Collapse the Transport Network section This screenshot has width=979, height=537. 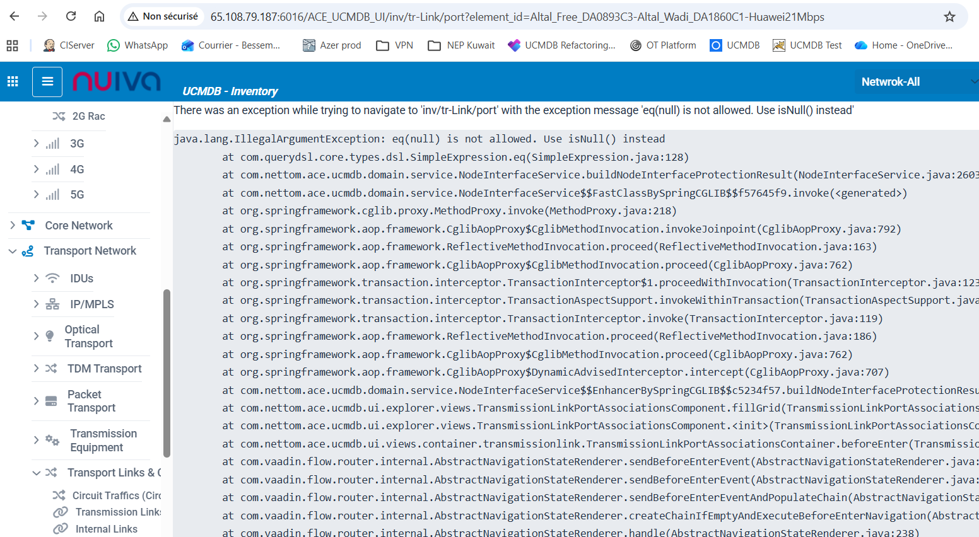13,251
